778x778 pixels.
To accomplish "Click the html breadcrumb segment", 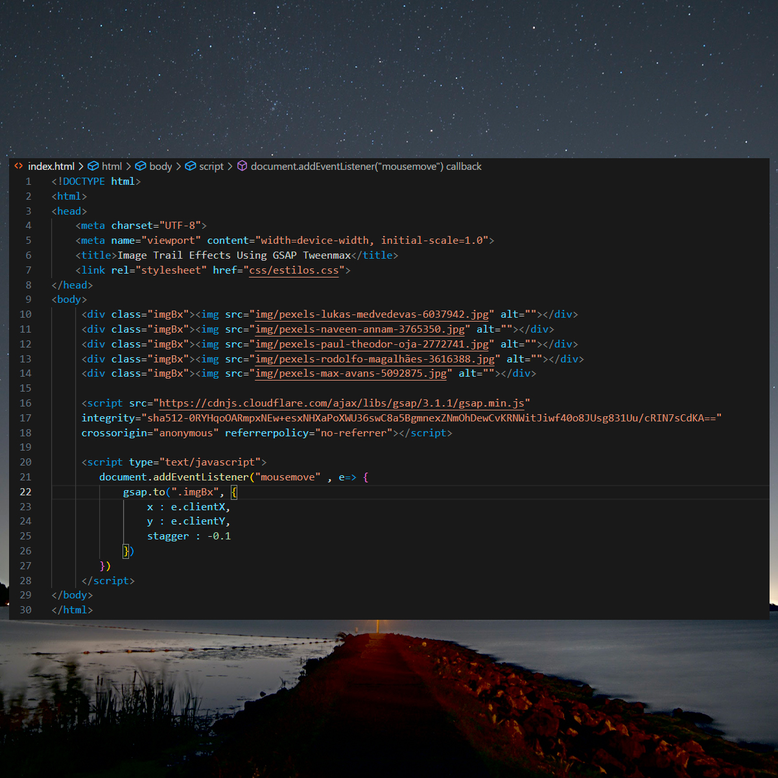I will click(112, 167).
